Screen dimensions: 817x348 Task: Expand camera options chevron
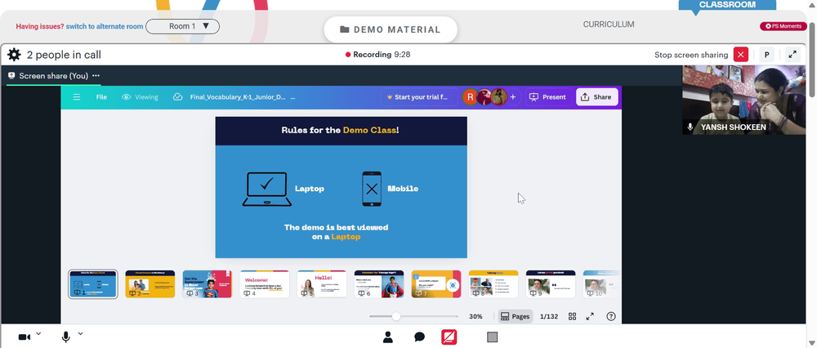(x=38, y=333)
